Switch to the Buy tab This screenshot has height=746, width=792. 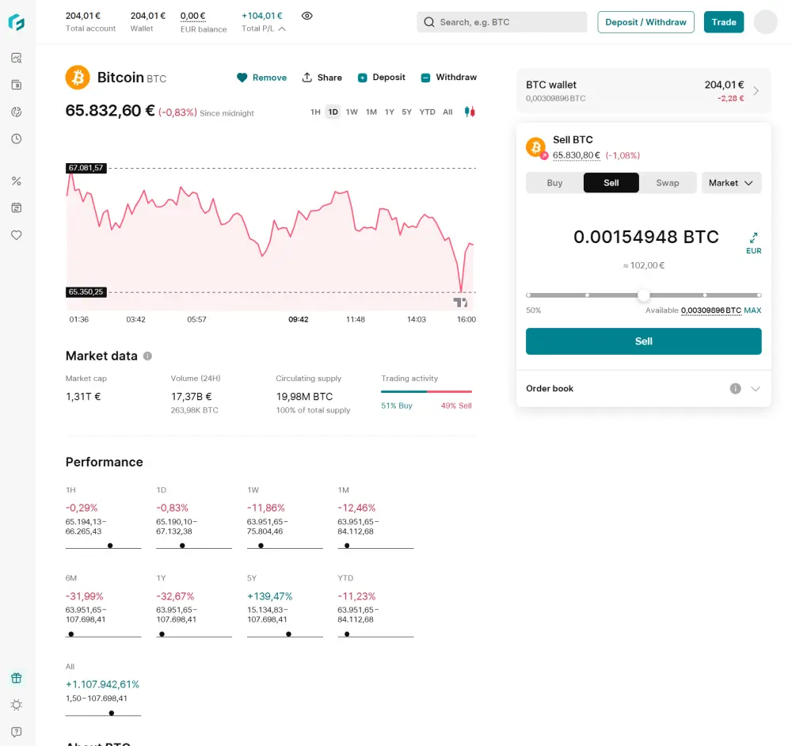point(554,183)
